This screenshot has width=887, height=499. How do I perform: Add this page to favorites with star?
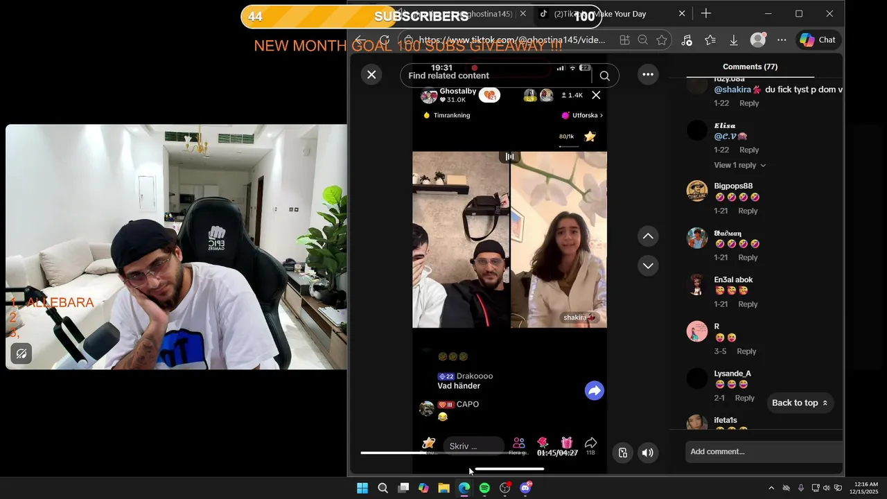[662, 40]
